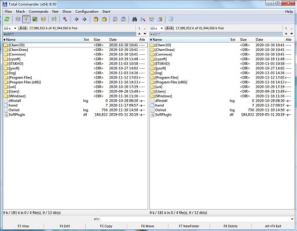
Task: Click the Unpack files box icon
Action: coord(104,19)
